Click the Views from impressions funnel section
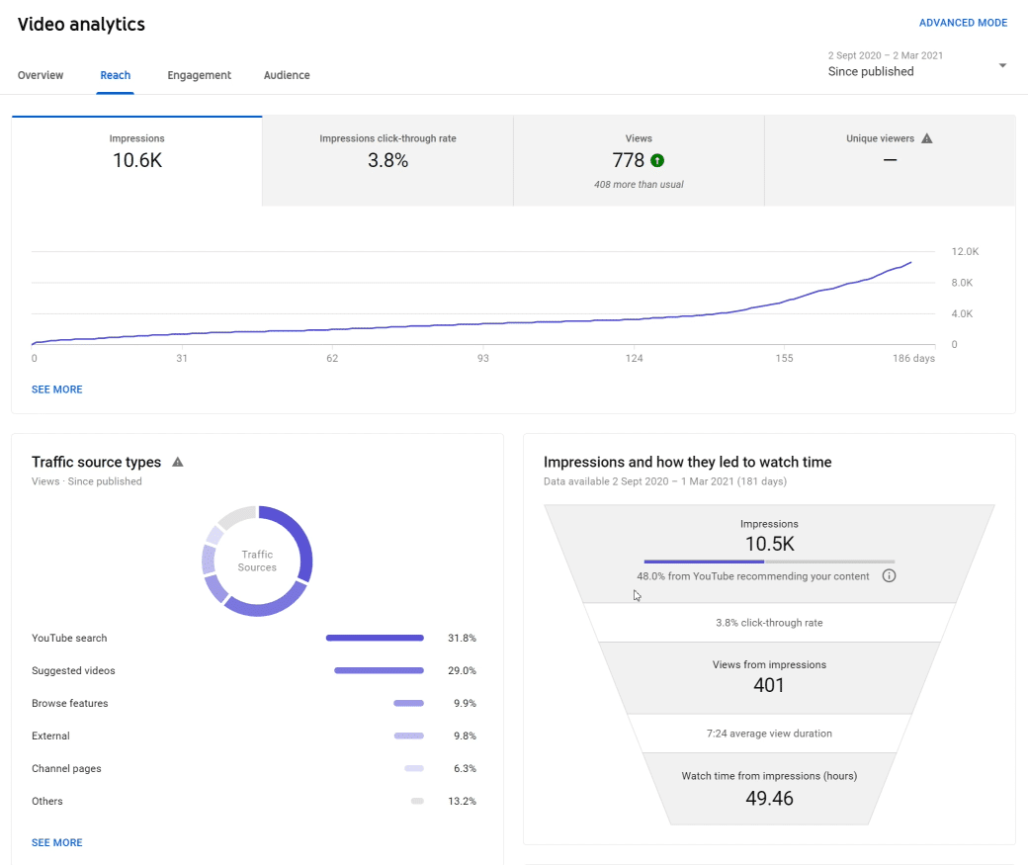 pos(769,675)
